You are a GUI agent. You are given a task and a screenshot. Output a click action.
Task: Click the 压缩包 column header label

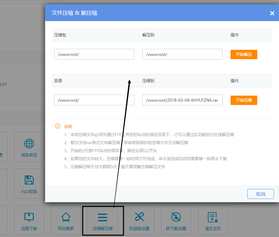(x=60, y=35)
